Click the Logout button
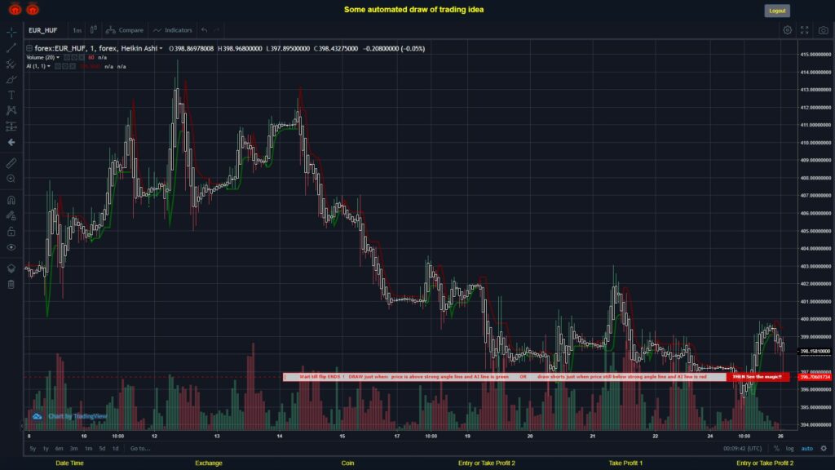This screenshot has width=835, height=470. [x=777, y=11]
